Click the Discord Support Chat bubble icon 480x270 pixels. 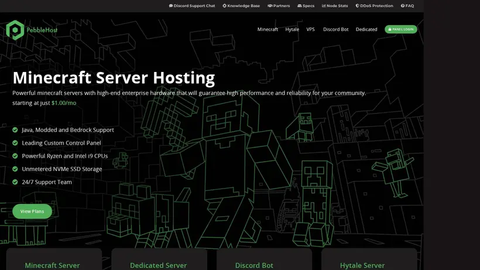[171, 6]
